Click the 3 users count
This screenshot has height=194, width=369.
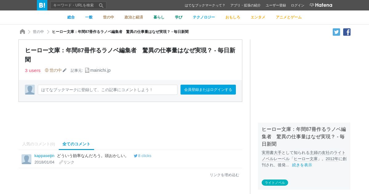(x=33, y=70)
